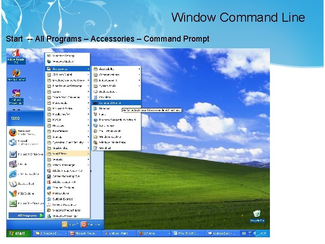This screenshot has height=244, width=325.
Task: Expand the Accessibility submenu arrow
Action: (139, 69)
